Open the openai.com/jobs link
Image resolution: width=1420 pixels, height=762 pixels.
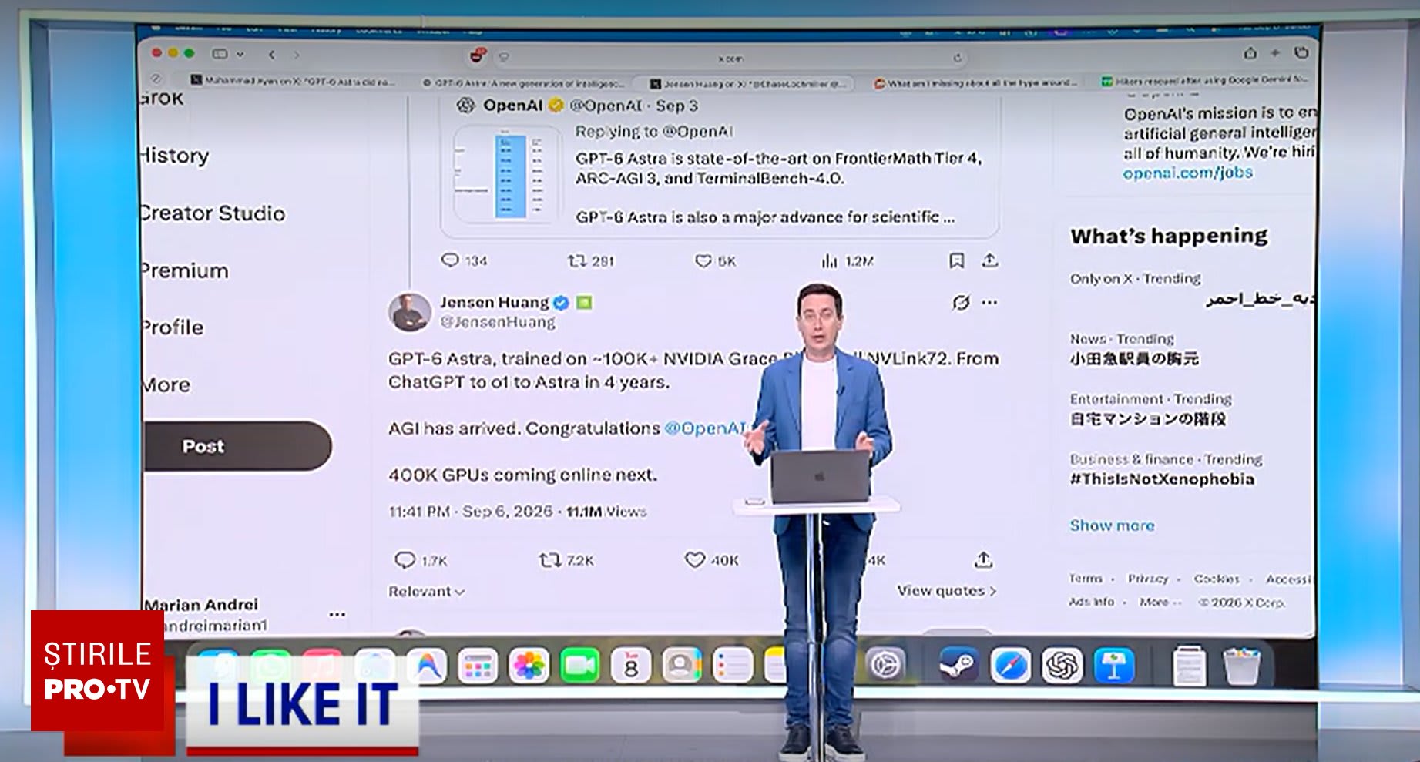click(x=1187, y=173)
